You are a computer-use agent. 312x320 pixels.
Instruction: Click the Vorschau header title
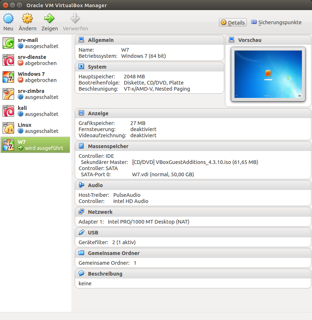(250, 40)
